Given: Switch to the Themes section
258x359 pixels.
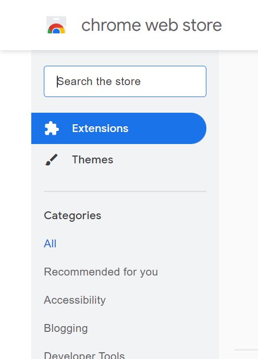Looking at the screenshot, I should pyautogui.click(x=119, y=160).
